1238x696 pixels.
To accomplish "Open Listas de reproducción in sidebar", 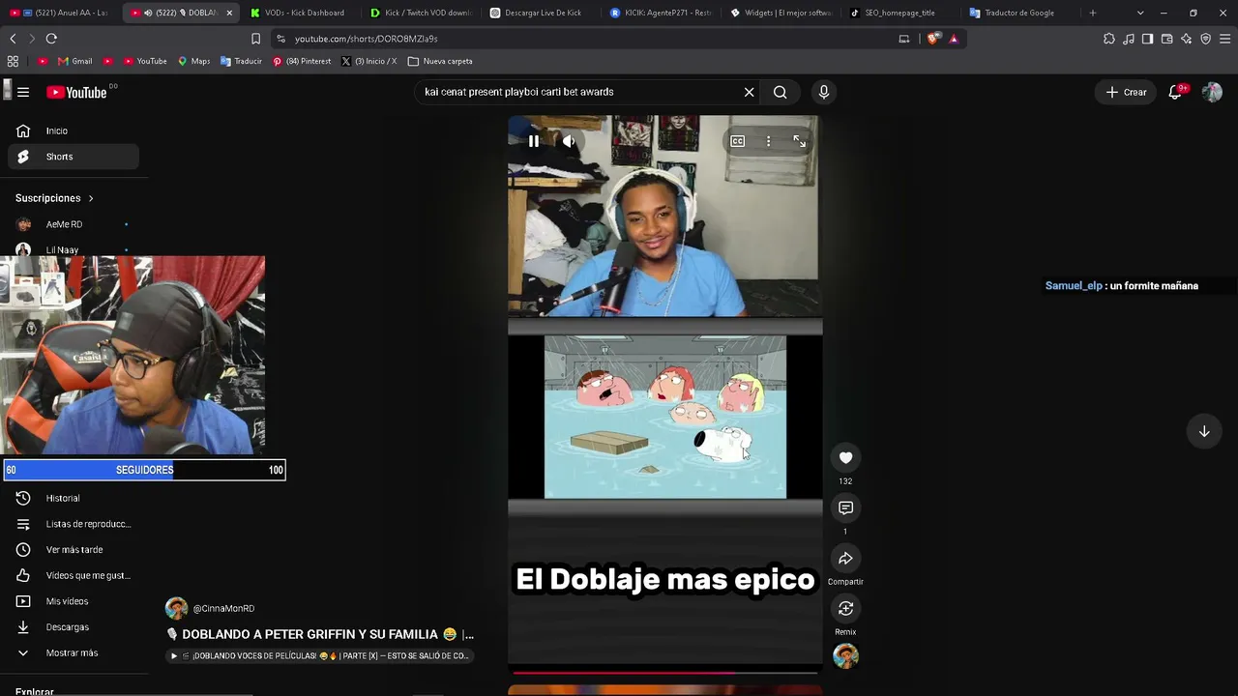I will point(74,524).
